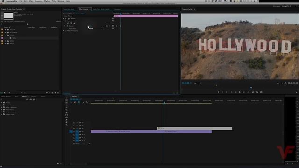Click the Extract button in the Program monitor
Image resolution: width=299 pixels, height=168 pixels.
tap(257, 92)
